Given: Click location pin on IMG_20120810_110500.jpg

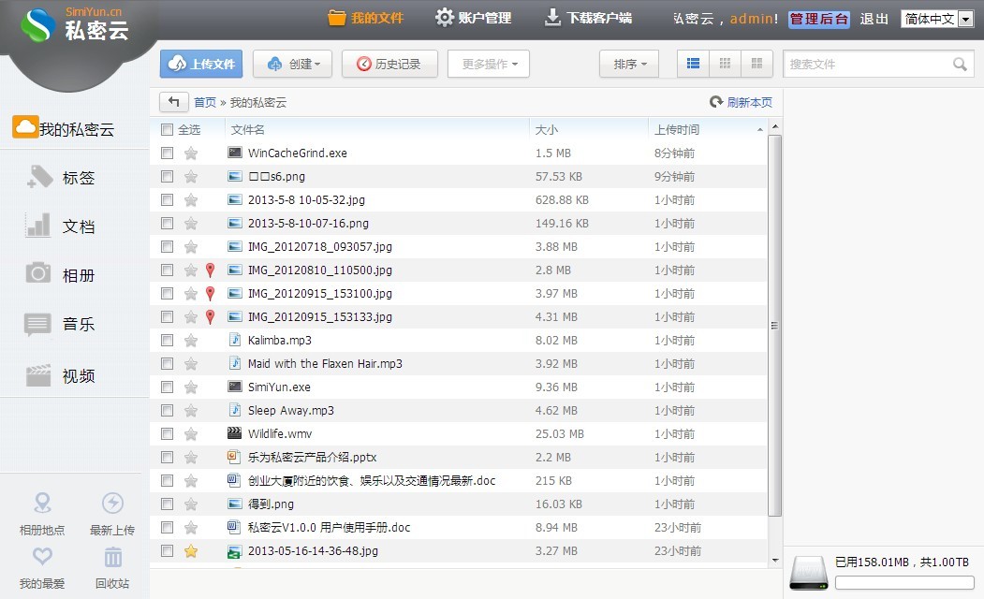Looking at the screenshot, I should (x=210, y=270).
